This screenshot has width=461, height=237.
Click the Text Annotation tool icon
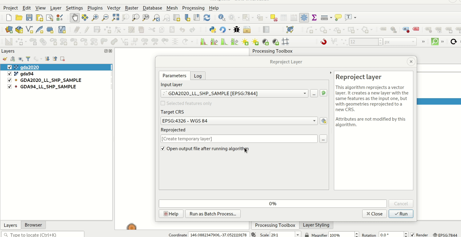coord(348,18)
